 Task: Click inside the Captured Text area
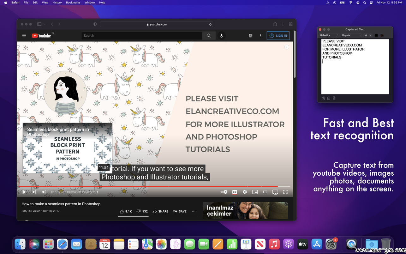[355, 67]
